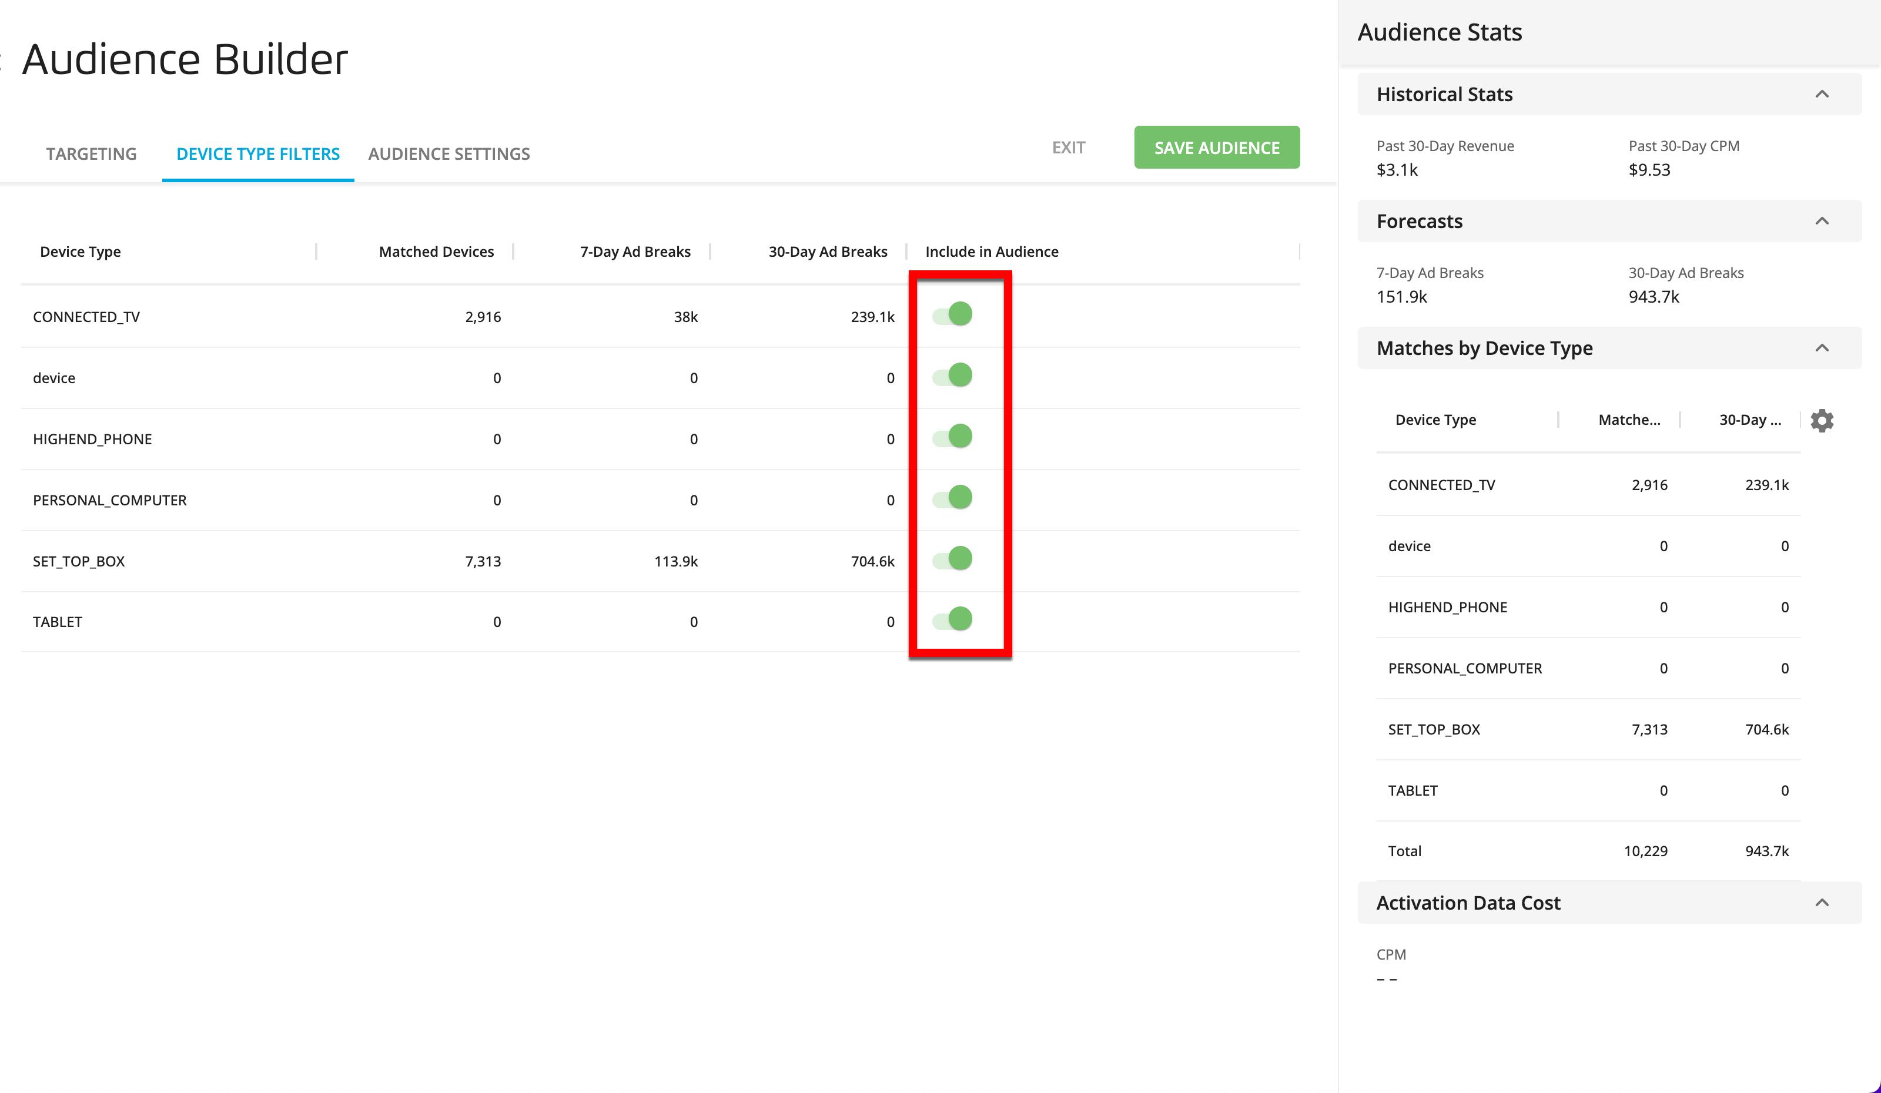Click Device Type header in stats panel
This screenshot has height=1093, width=1881.
pyautogui.click(x=1435, y=420)
